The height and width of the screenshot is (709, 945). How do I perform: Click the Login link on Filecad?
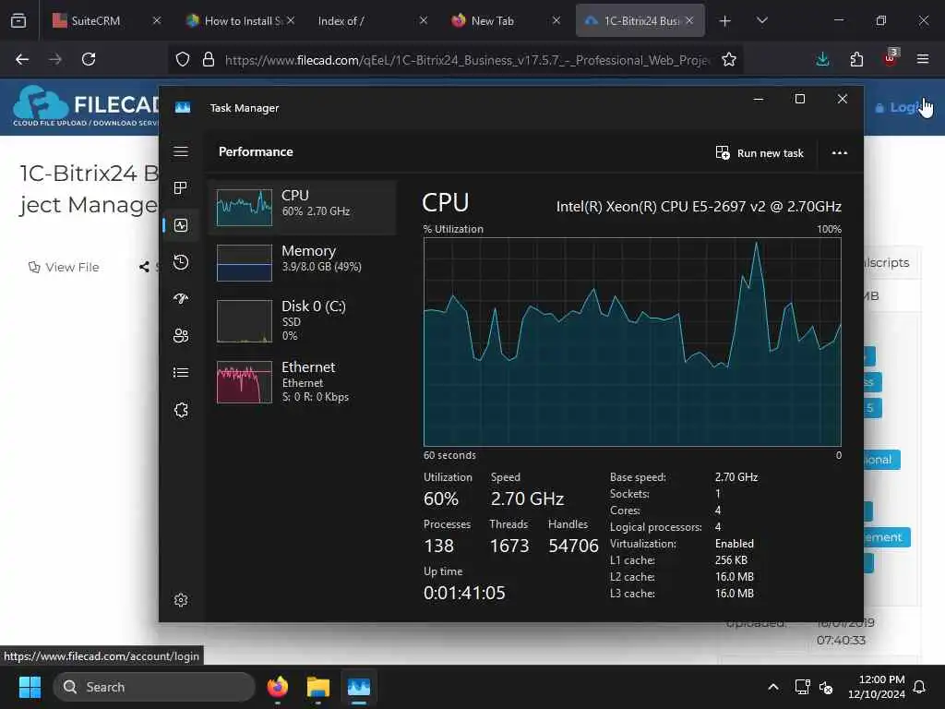(x=898, y=107)
